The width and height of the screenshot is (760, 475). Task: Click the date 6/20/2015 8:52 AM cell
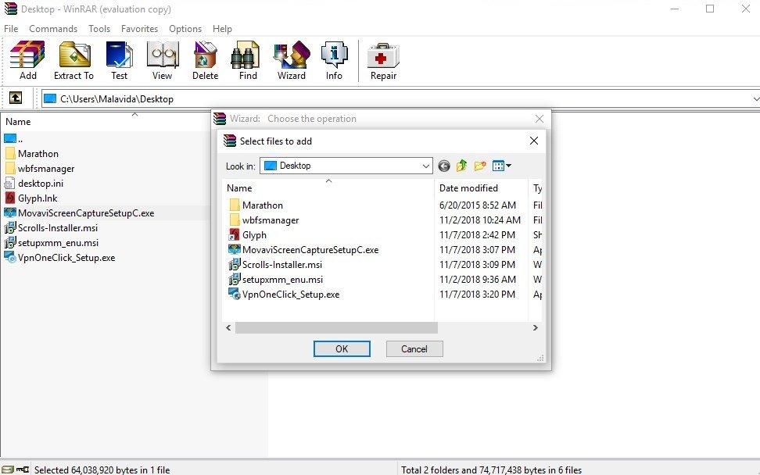478,205
